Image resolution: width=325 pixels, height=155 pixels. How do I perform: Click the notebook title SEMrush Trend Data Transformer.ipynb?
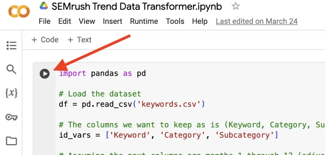[x=137, y=6]
